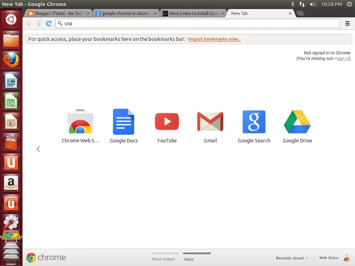Open System Settings from launcher
This screenshot has width=355, height=266.
[11, 222]
